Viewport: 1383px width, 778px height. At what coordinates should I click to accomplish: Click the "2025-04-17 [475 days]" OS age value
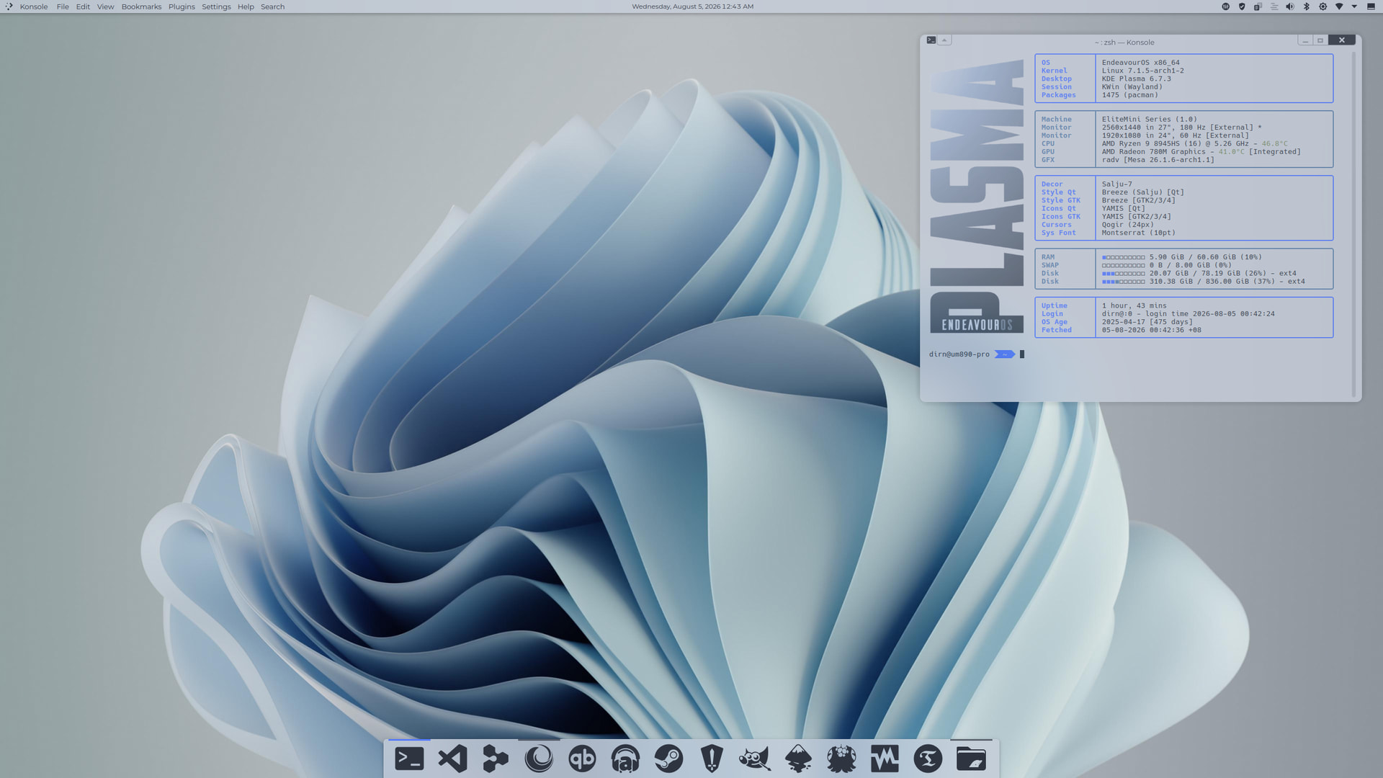click(1147, 322)
